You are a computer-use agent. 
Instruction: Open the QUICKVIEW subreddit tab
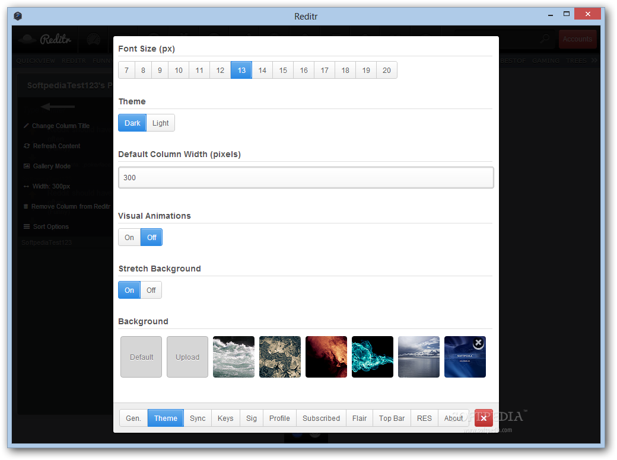(x=36, y=60)
